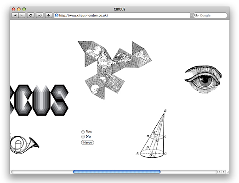
Task: Click the web clip scissors toolbar button
Action: (x=40, y=15)
